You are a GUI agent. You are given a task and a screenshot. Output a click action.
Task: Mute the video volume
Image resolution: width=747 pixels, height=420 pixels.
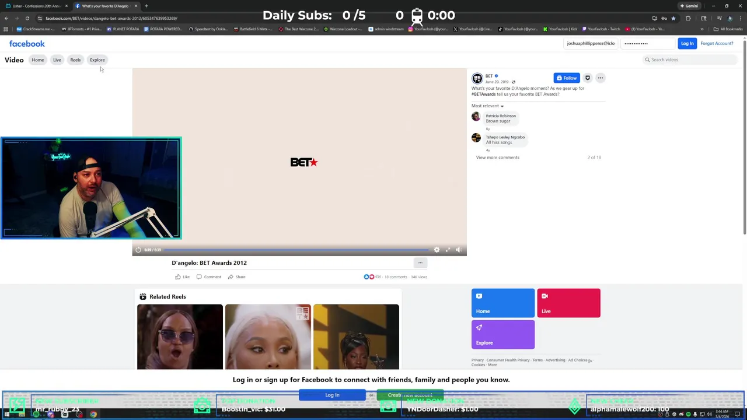pyautogui.click(x=459, y=250)
